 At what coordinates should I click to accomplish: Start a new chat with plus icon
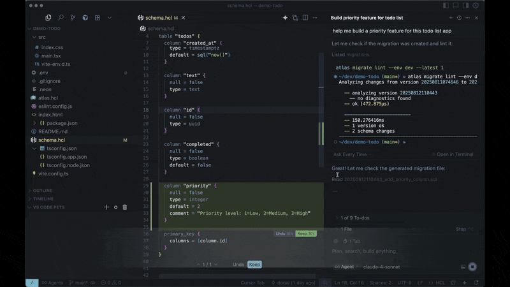(449, 18)
